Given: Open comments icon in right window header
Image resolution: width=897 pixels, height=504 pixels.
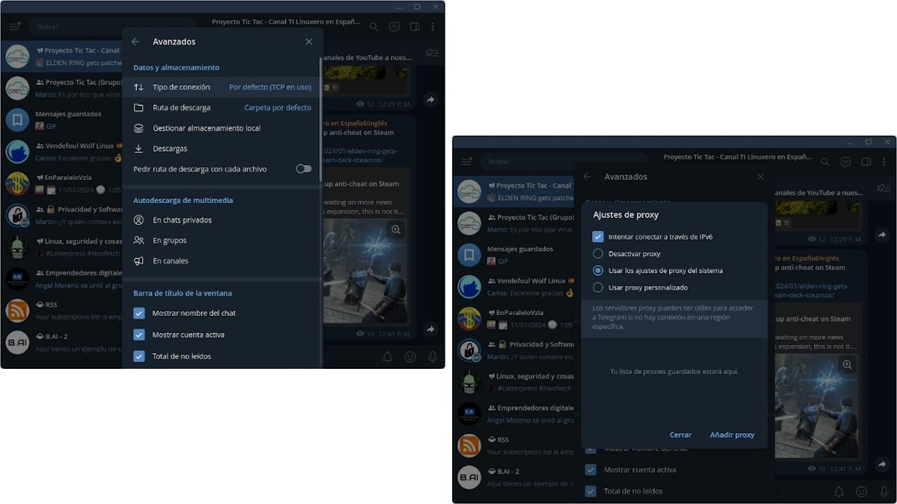Looking at the screenshot, I should point(845,162).
